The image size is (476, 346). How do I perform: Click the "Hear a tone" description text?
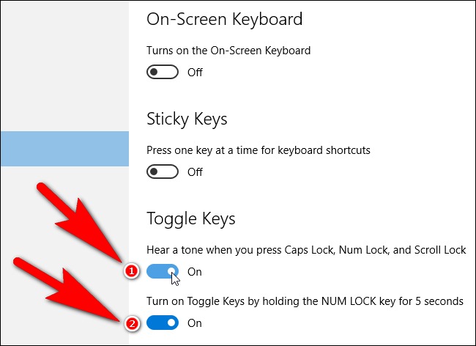pyautogui.click(x=306, y=250)
